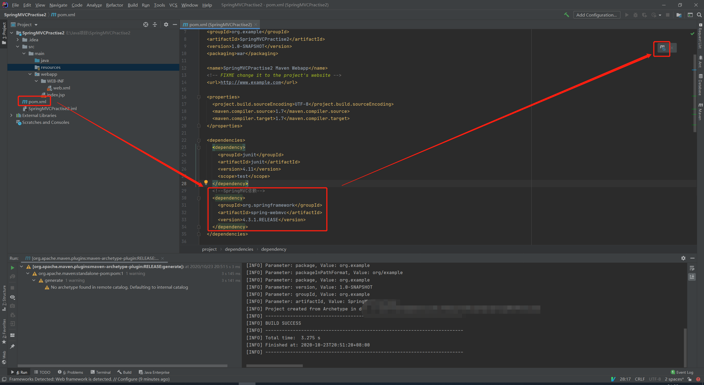This screenshot has height=385, width=704.
Task: Click the green Build Project hammer
Action: point(566,15)
